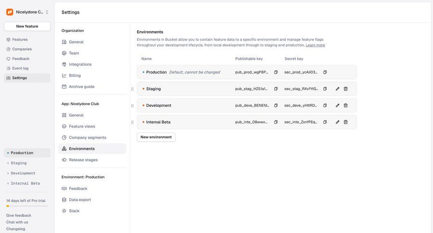Copy the Development secret key
433x233 pixels.
[325, 105]
